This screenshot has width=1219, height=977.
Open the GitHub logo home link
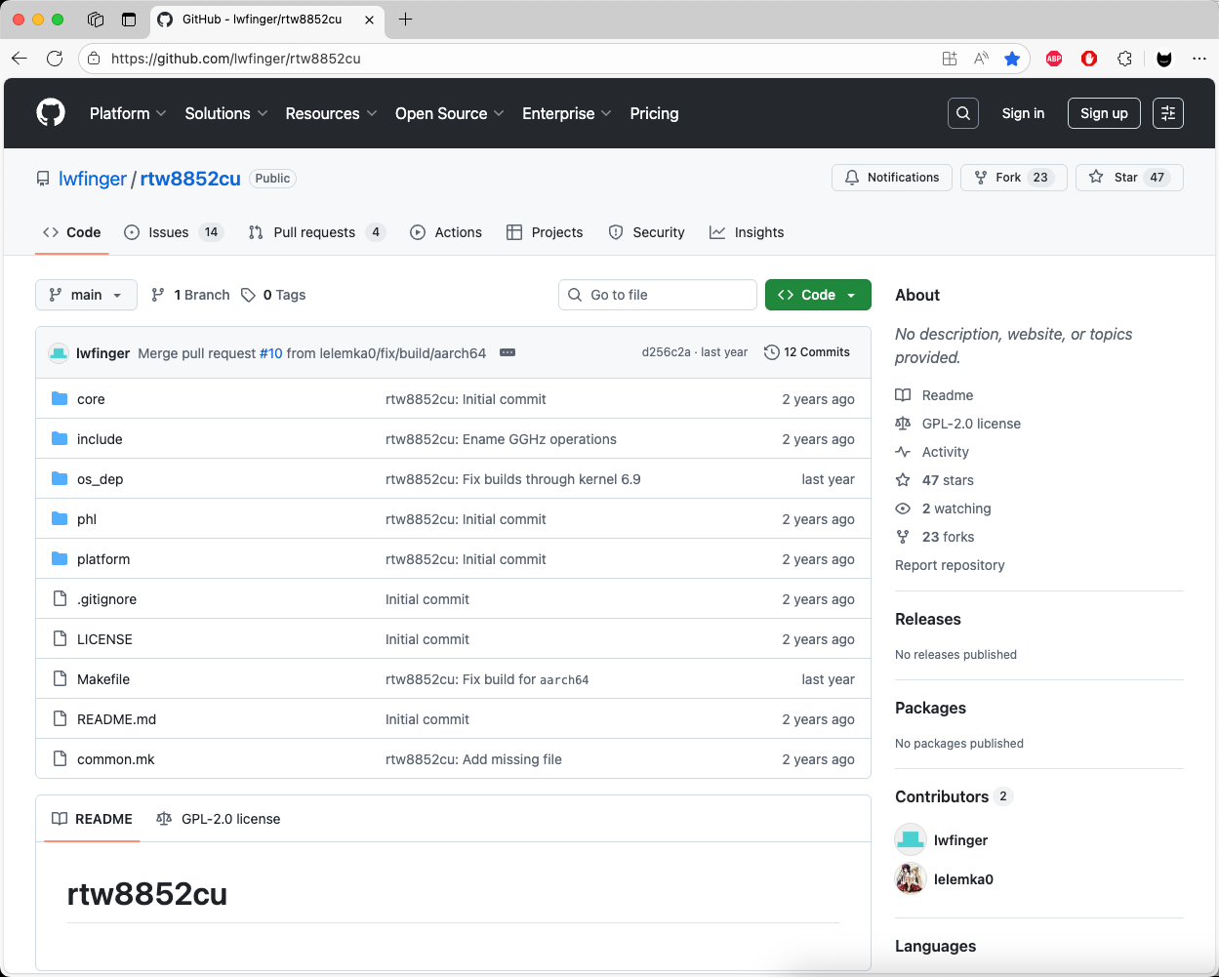pos(51,113)
